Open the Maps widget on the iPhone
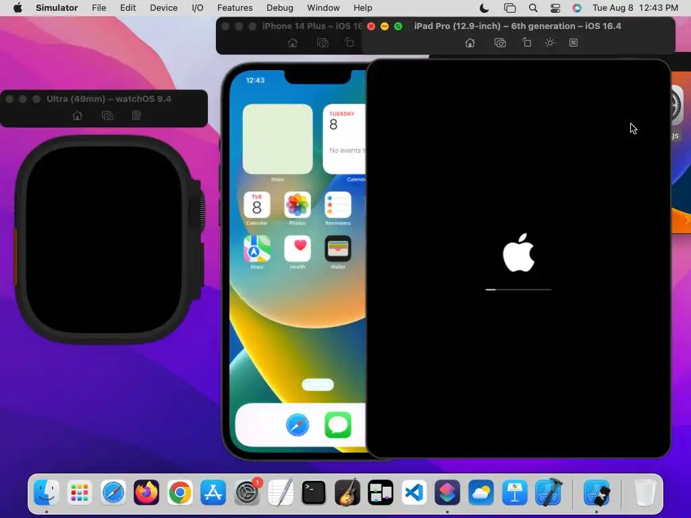Image resolution: width=691 pixels, height=518 pixels. coord(277,139)
